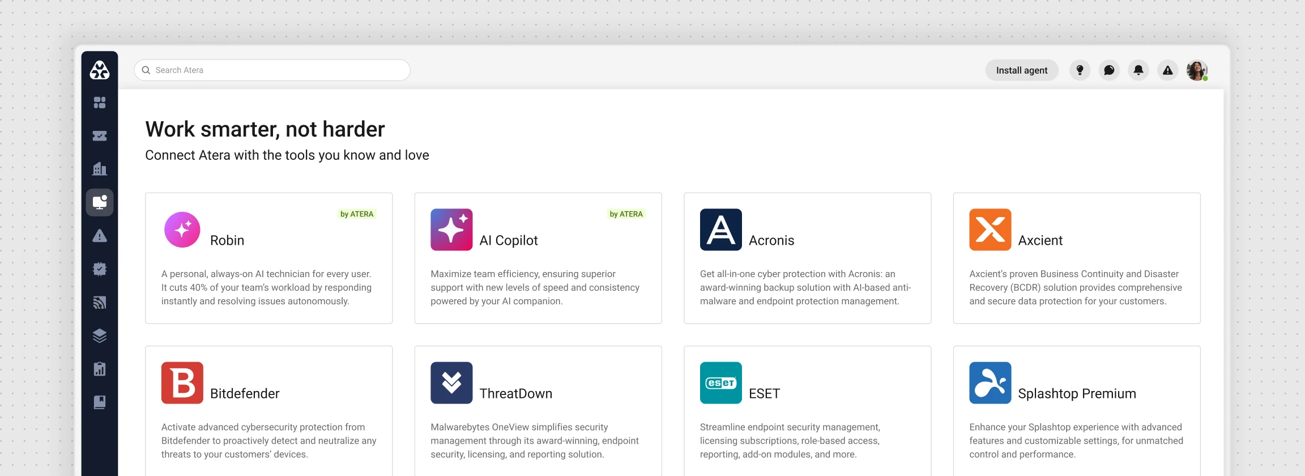Image resolution: width=1305 pixels, height=476 pixels.
Task: Click the search magnifier icon
Action: 146,70
